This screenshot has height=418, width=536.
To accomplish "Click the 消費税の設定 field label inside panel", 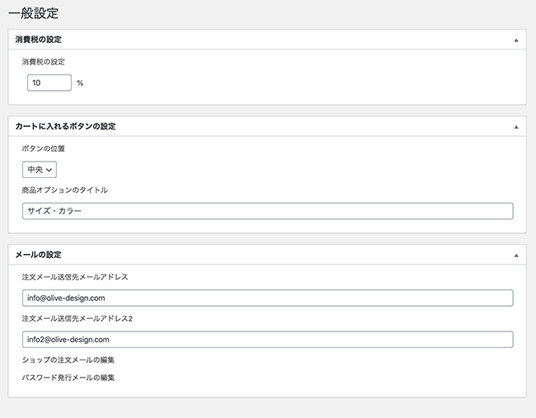I will point(43,62).
